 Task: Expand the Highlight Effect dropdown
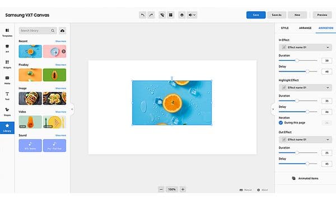click(x=305, y=88)
